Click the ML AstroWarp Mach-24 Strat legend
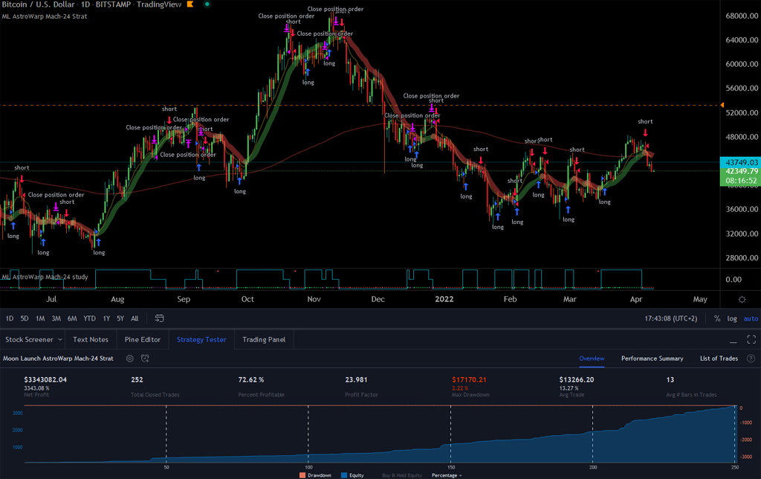This screenshot has width=761, height=479. (44, 16)
